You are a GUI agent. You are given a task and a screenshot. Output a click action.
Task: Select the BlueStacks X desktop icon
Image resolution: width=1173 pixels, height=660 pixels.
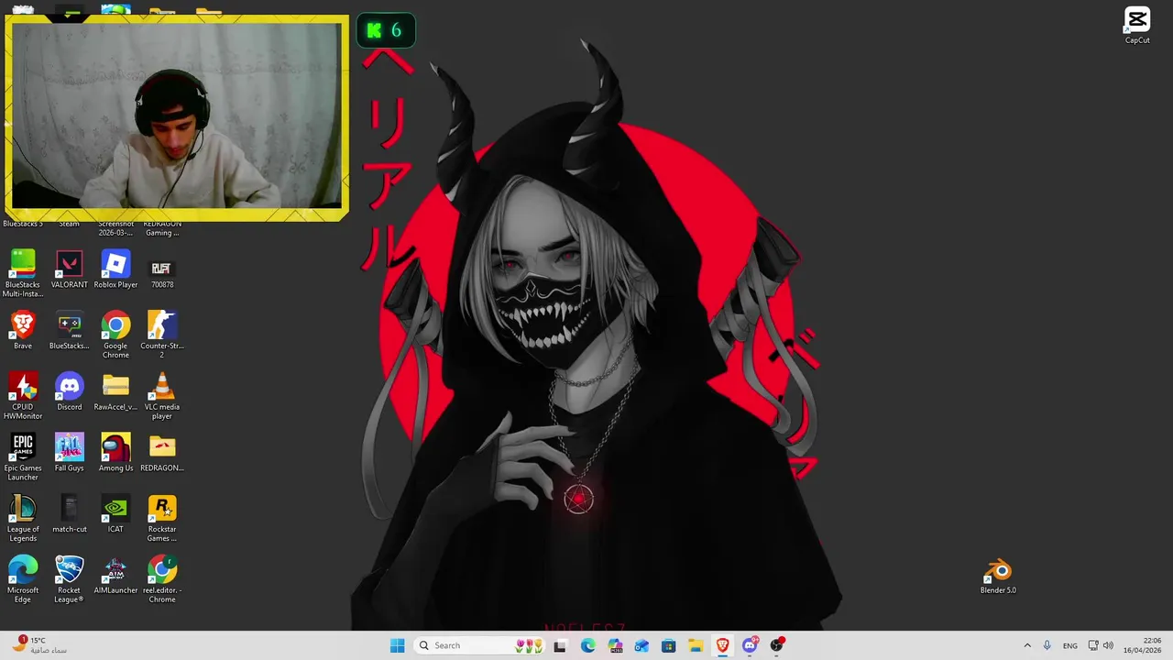tap(69, 331)
